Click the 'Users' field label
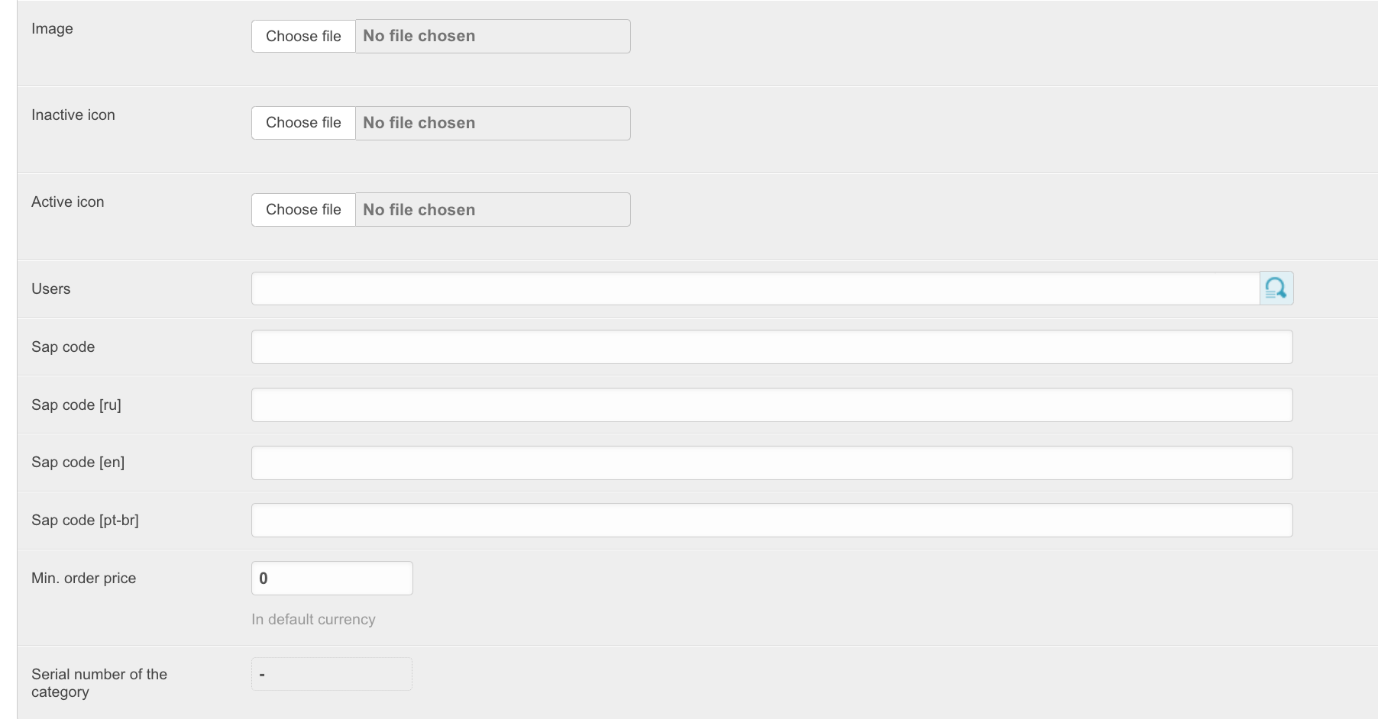 (x=50, y=289)
